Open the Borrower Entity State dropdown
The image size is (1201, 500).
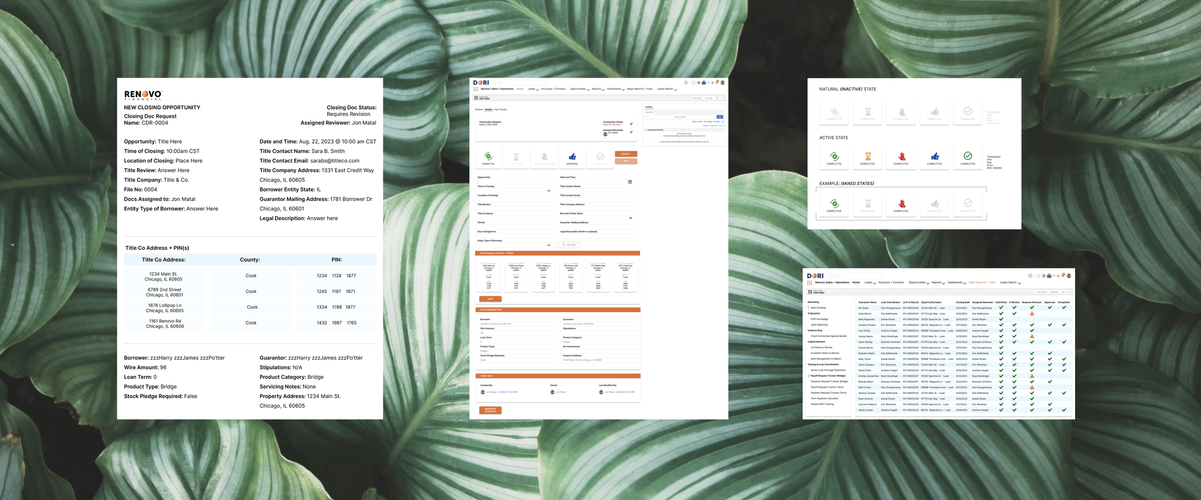[631, 218]
